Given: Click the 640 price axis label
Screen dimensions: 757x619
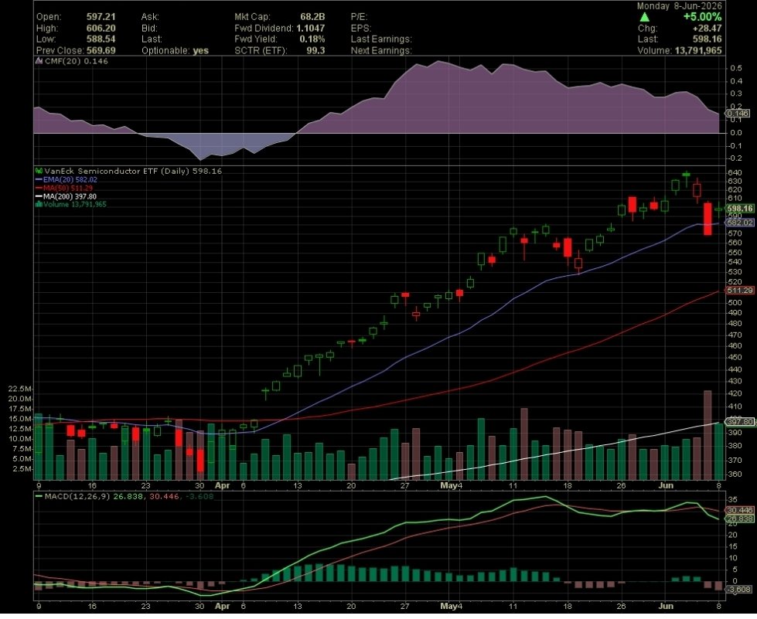Looking at the screenshot, I should [x=735, y=173].
